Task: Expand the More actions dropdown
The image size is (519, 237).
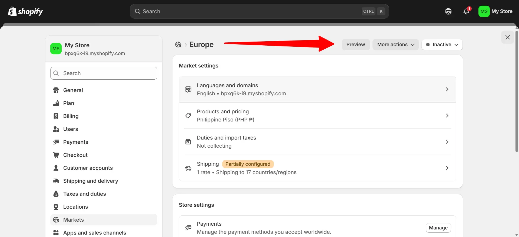Action: (x=396, y=45)
